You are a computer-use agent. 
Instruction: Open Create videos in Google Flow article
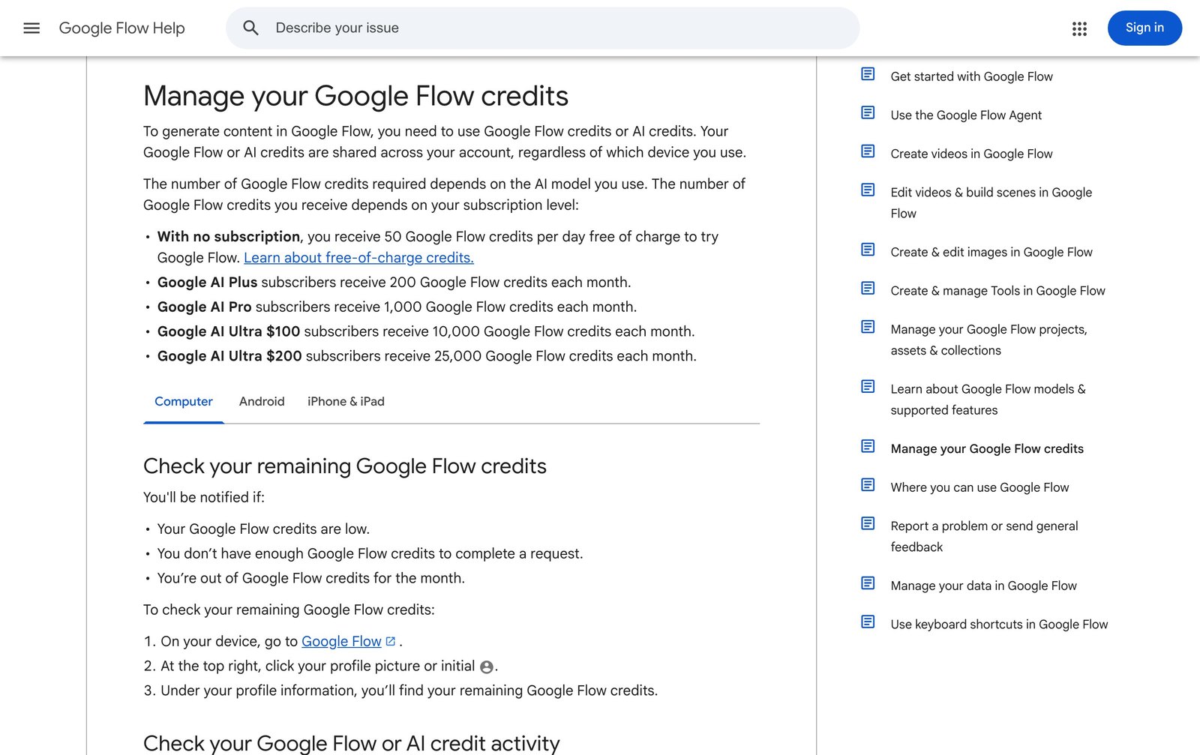point(971,154)
